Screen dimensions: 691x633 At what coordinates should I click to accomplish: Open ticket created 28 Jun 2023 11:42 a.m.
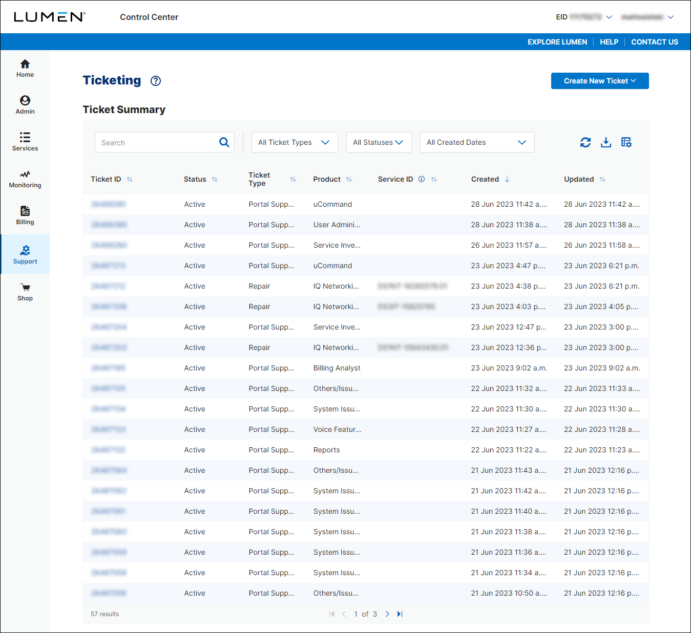pyautogui.click(x=109, y=204)
